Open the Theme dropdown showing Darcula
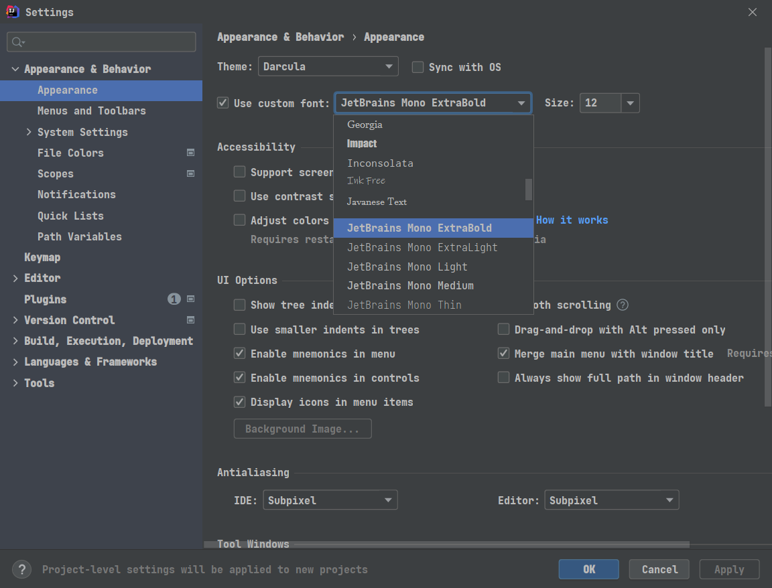The image size is (772, 588). (328, 66)
